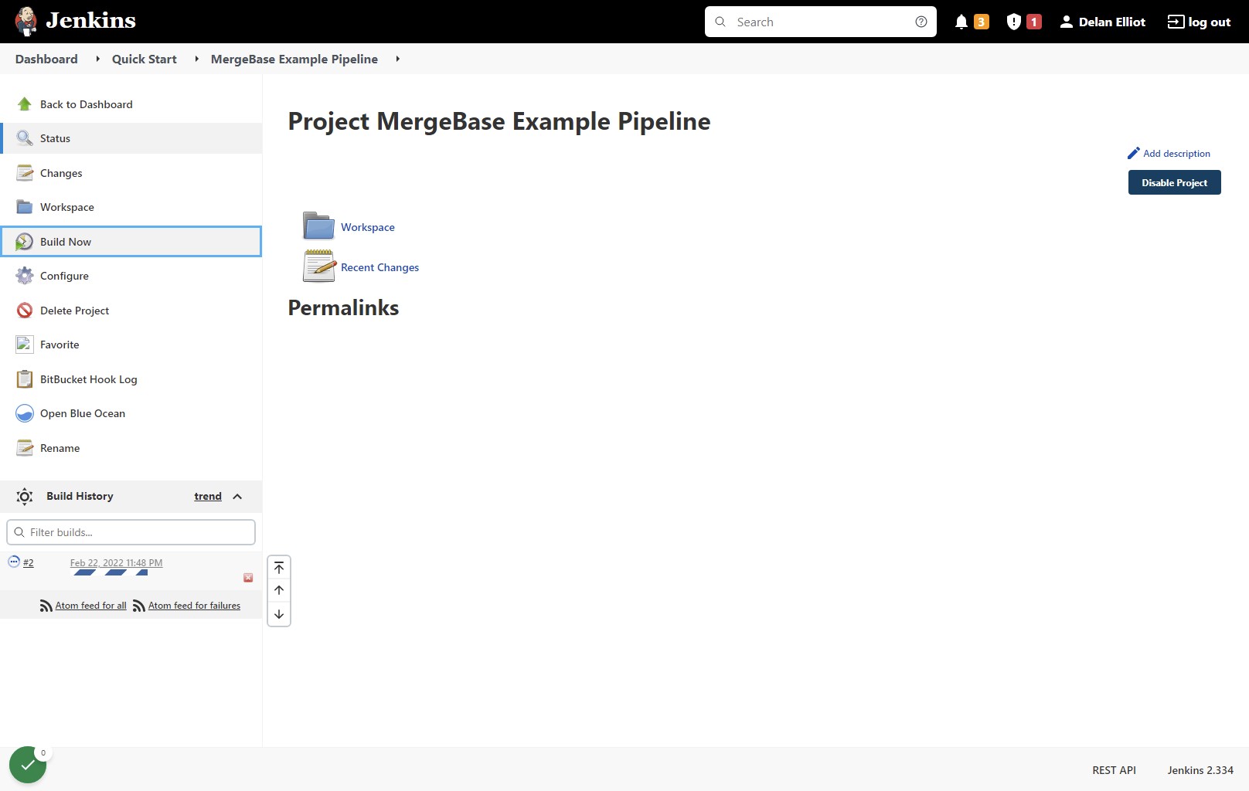The height and width of the screenshot is (791, 1249).
Task: Click RSS icon for Atom feed for all
Action: 46,606
